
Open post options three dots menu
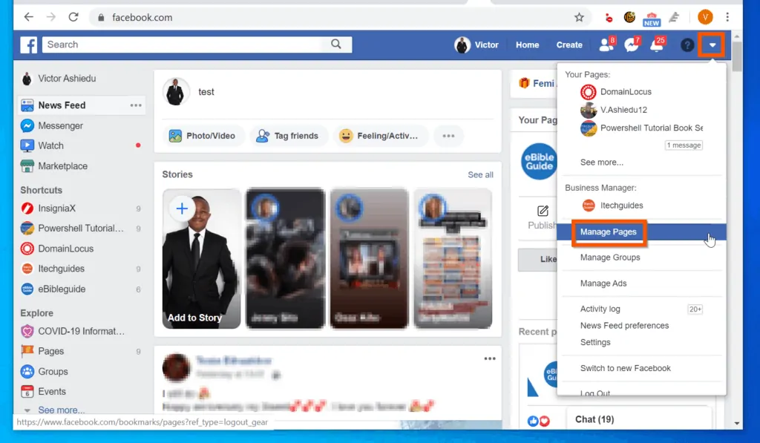tap(490, 358)
